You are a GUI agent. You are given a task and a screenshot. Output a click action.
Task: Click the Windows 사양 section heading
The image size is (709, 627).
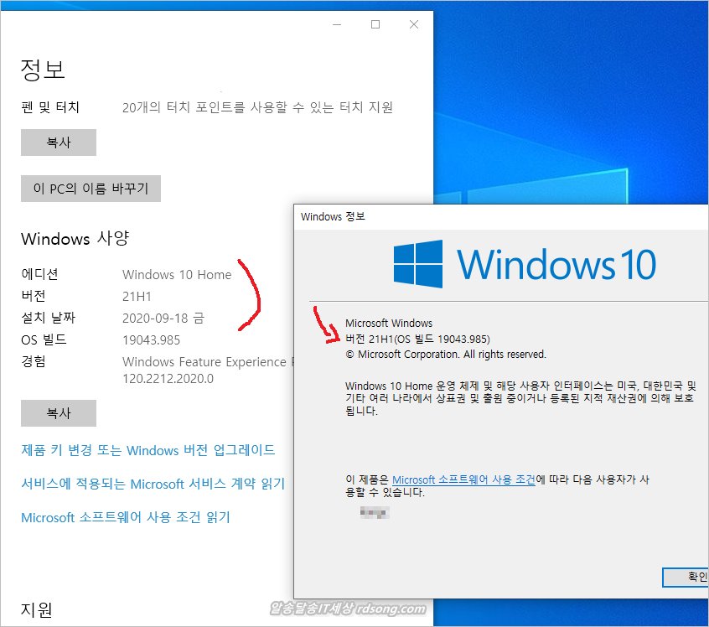coord(75,238)
